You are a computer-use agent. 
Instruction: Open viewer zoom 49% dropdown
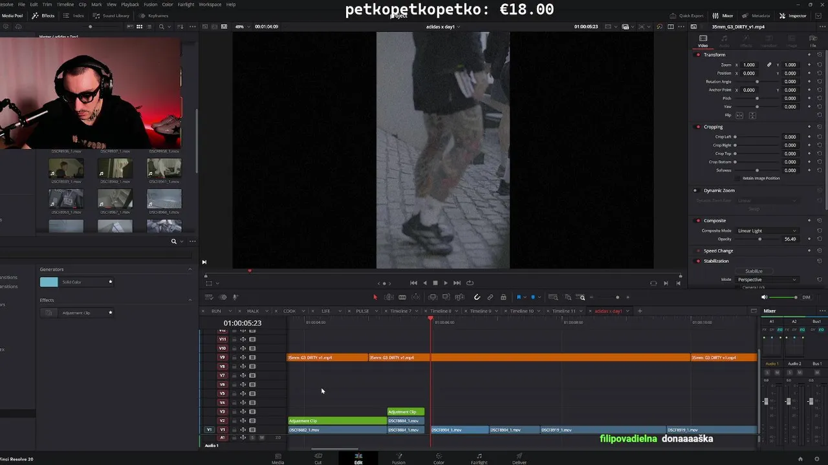tap(242, 26)
